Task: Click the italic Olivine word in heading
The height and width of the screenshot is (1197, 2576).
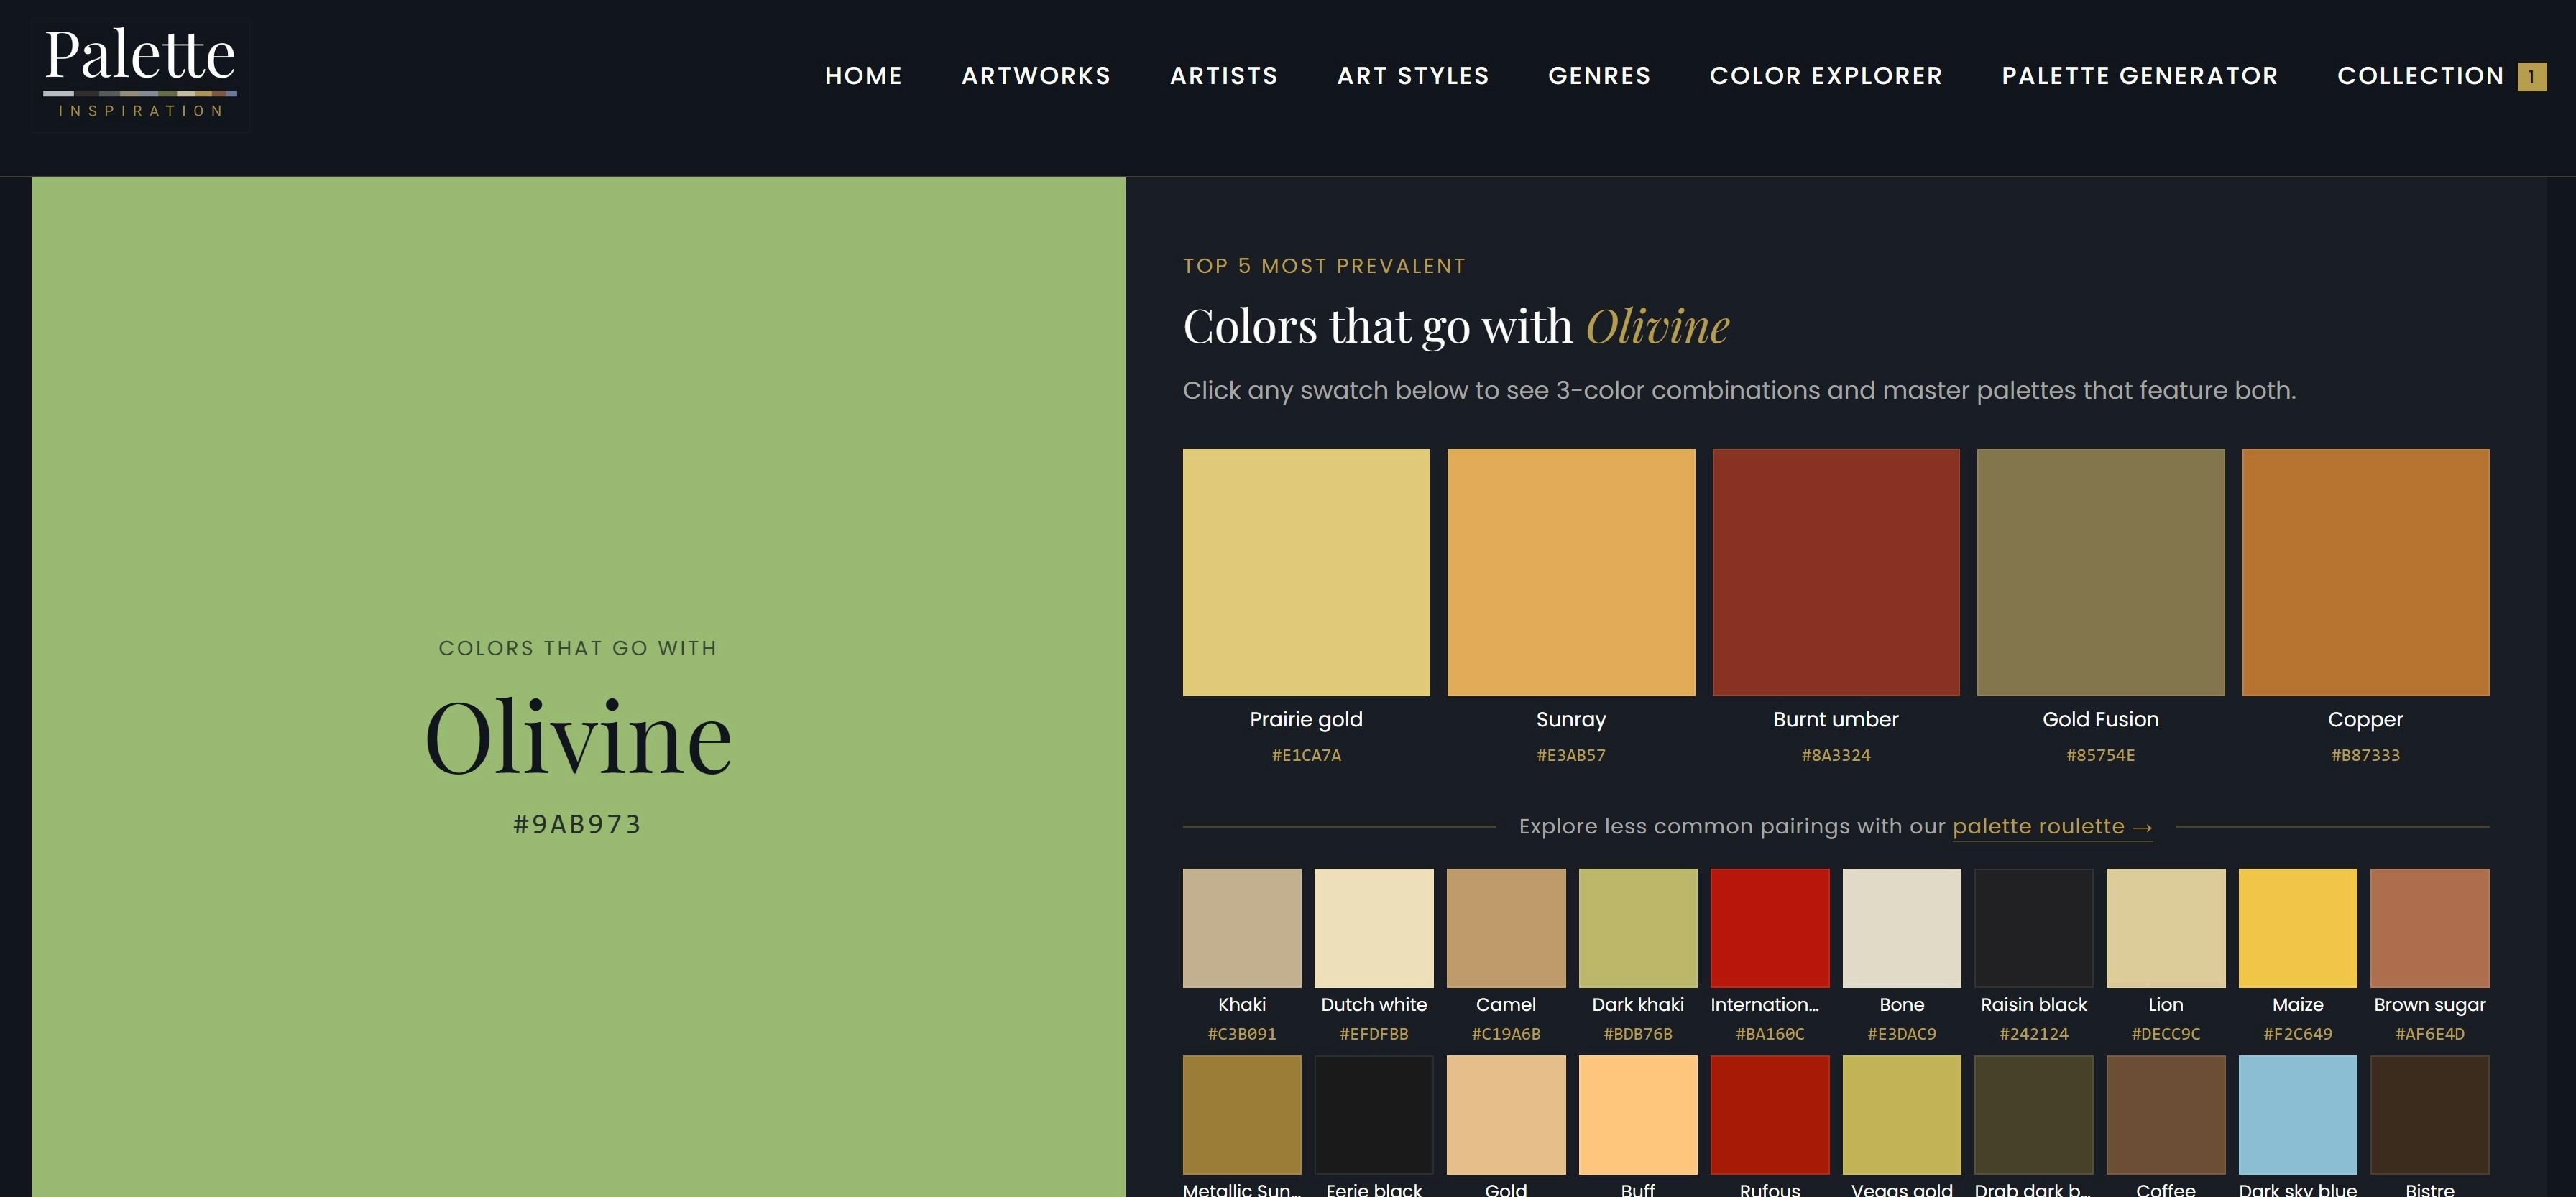Action: click(1658, 327)
